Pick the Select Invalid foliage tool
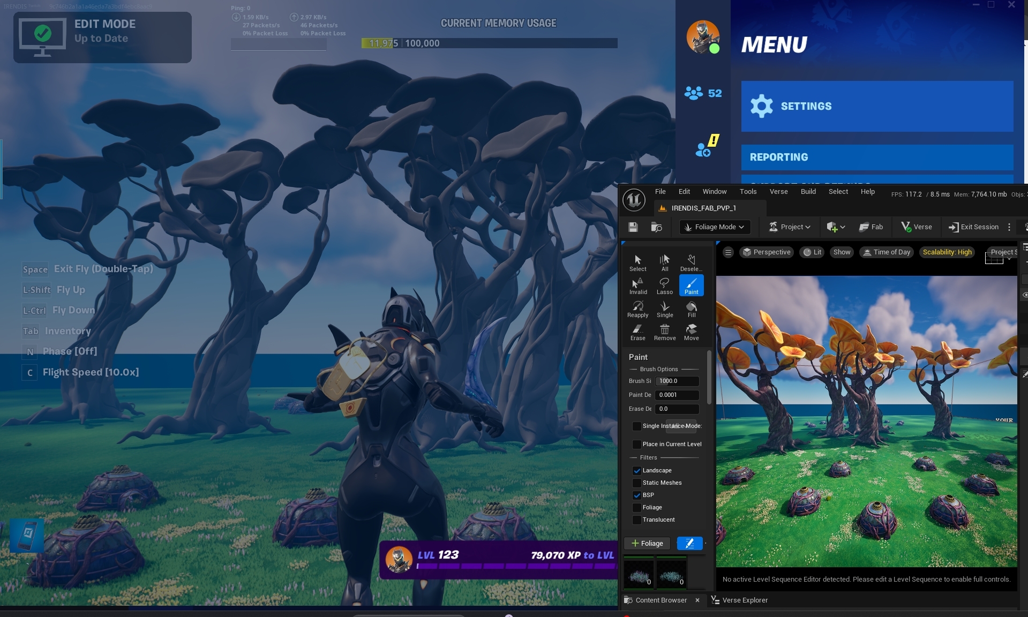Viewport: 1028px width, 617px height. point(637,286)
